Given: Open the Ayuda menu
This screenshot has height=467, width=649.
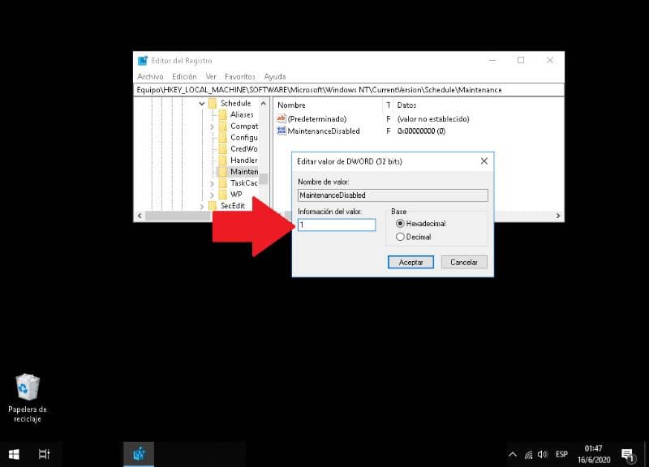Looking at the screenshot, I should pos(275,76).
